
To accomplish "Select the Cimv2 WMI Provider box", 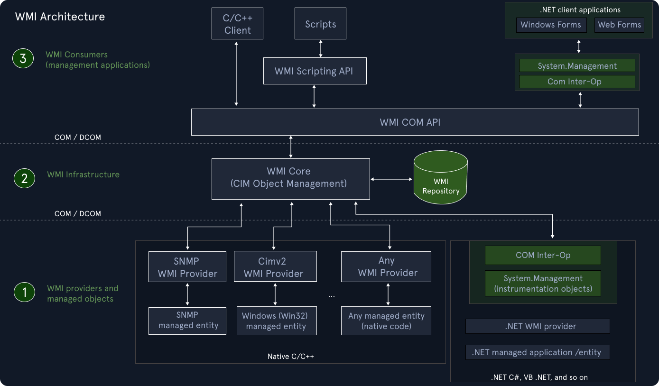I will [275, 266].
